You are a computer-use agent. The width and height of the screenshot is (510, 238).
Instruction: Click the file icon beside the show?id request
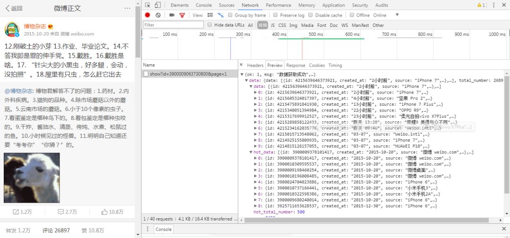(146, 74)
